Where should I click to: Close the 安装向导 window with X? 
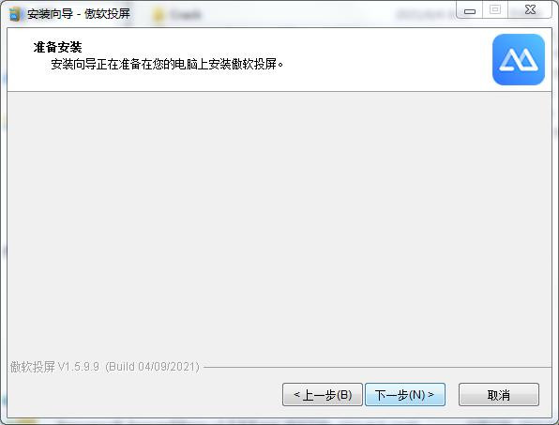530,10
